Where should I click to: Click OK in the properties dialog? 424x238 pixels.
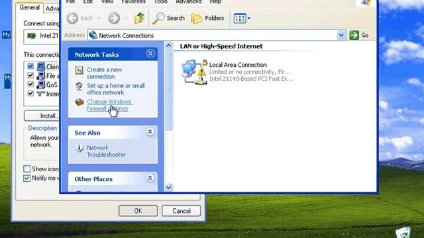[138, 211]
